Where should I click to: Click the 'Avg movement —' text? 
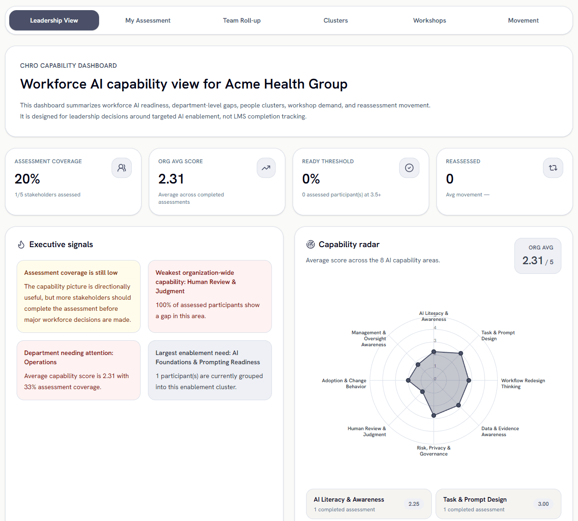point(467,195)
